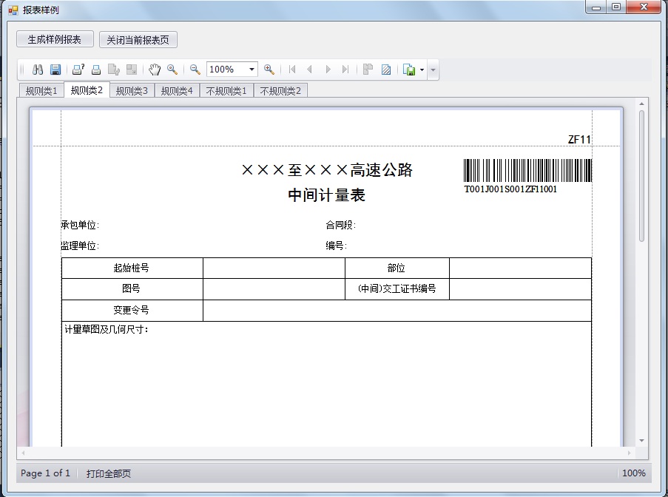Minimize the 报表样例 window
This screenshot has width=668, height=497.
[x=597, y=7]
